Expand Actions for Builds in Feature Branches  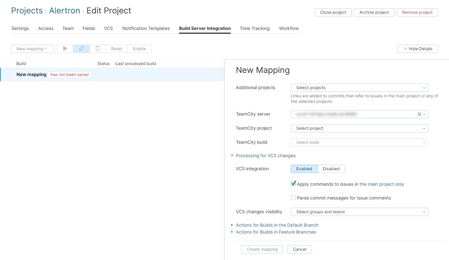(276, 232)
